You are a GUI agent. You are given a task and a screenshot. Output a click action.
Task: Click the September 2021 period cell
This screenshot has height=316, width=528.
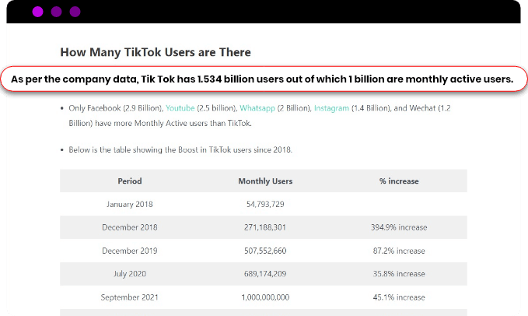pos(130,297)
